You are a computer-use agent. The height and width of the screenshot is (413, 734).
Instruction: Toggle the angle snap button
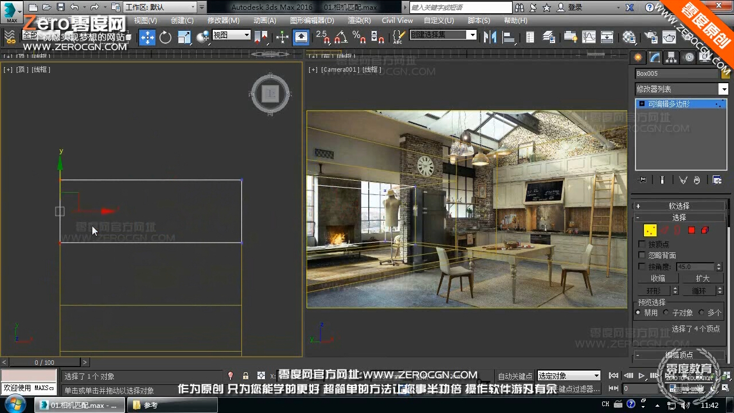[341, 37]
